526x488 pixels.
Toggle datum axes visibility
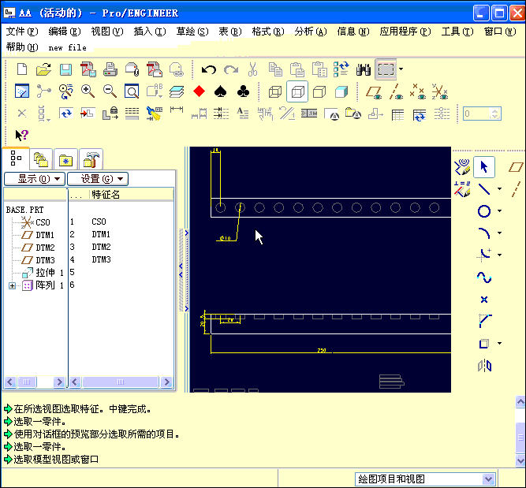[396, 92]
